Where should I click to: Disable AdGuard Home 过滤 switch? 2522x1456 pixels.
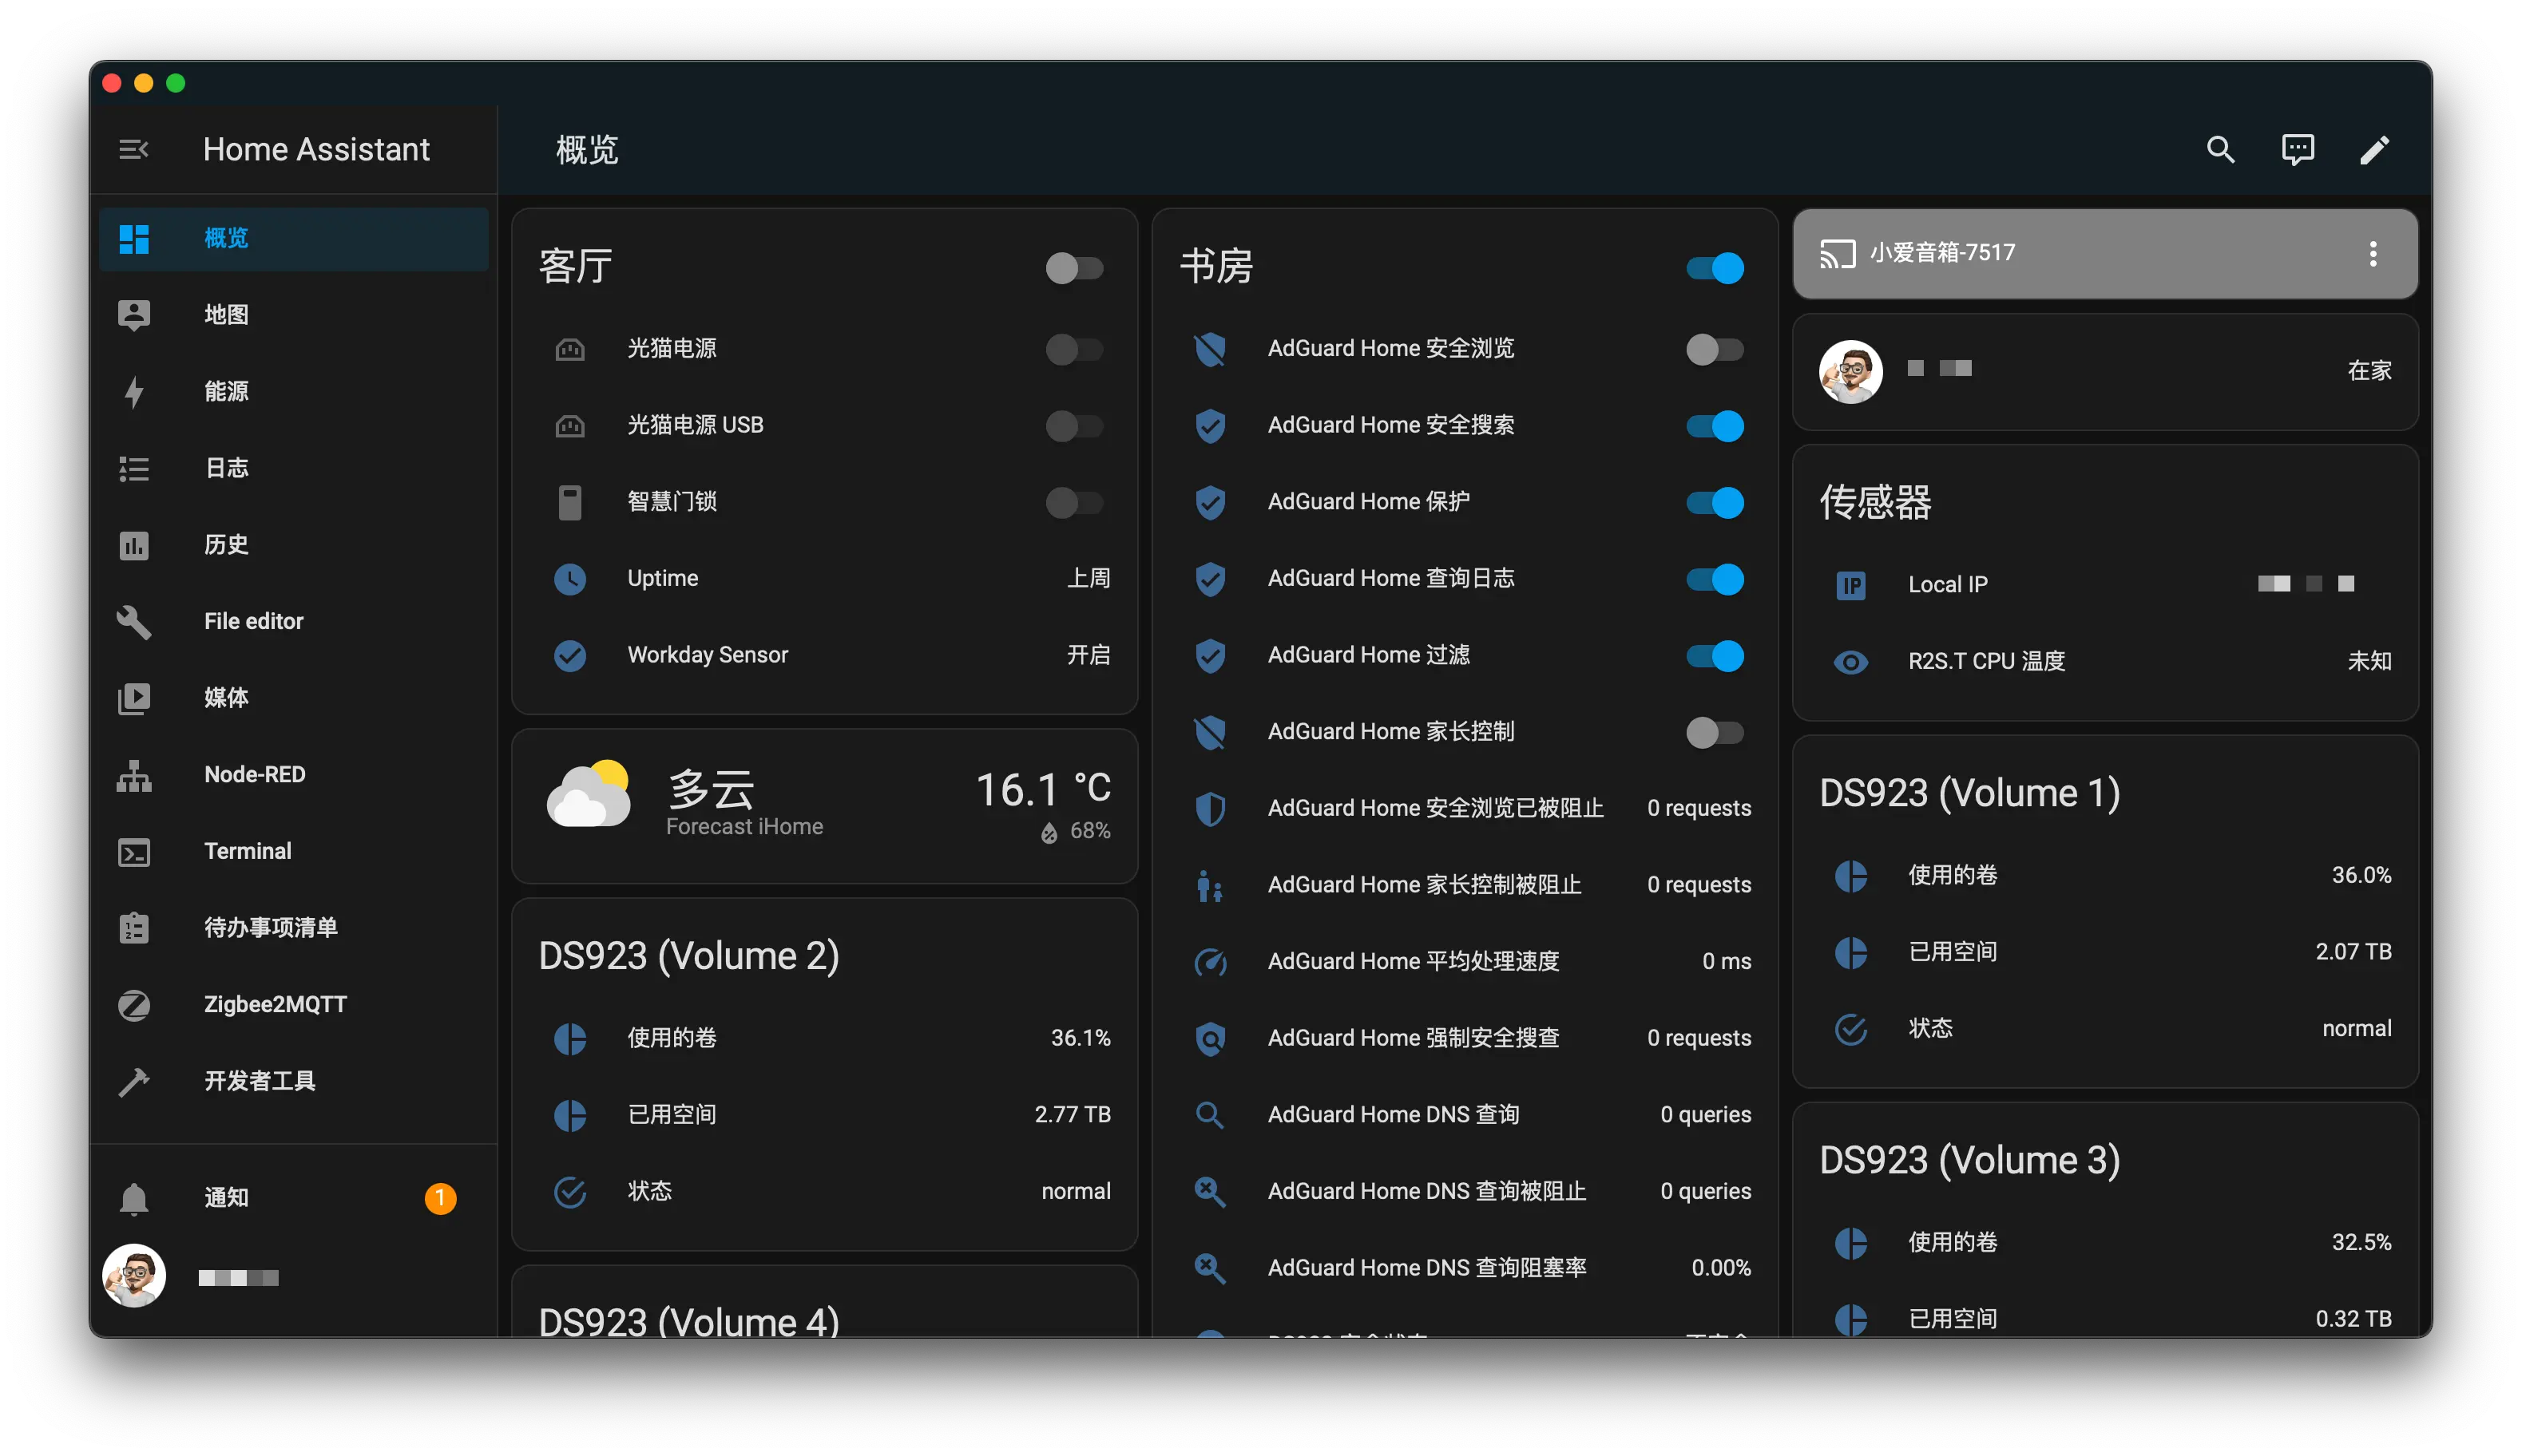click(1714, 656)
